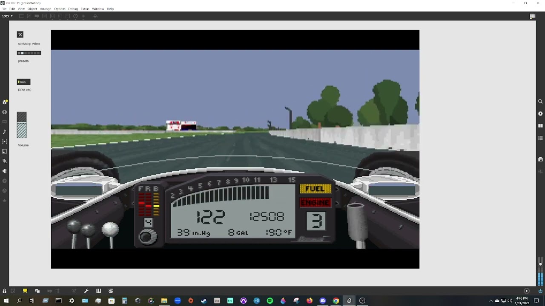This screenshot has height=306, width=545.
Task: Open the sequences icon in left sidebar
Action: [5, 142]
